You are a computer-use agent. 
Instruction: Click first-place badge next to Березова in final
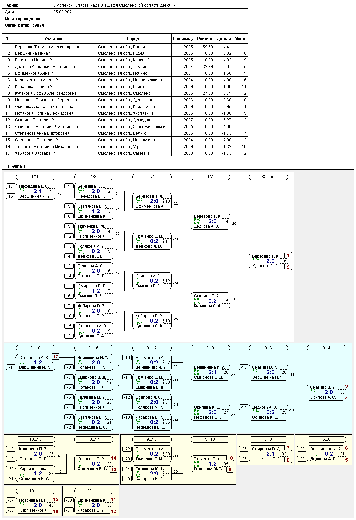(x=288, y=255)
